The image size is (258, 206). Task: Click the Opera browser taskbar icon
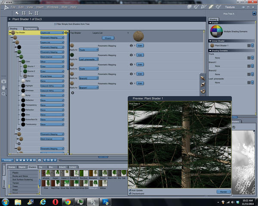(x=55, y=201)
